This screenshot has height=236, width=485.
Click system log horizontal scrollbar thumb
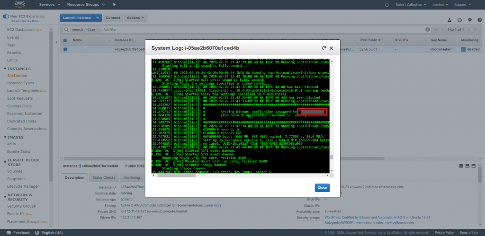[176, 175]
